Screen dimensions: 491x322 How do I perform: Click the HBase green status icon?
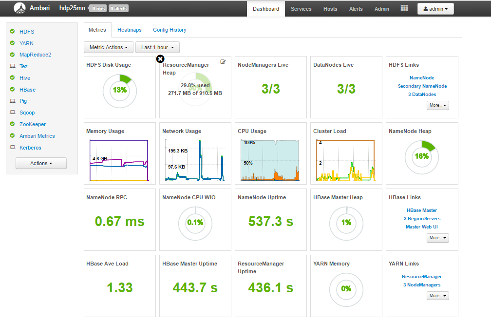tap(12, 89)
